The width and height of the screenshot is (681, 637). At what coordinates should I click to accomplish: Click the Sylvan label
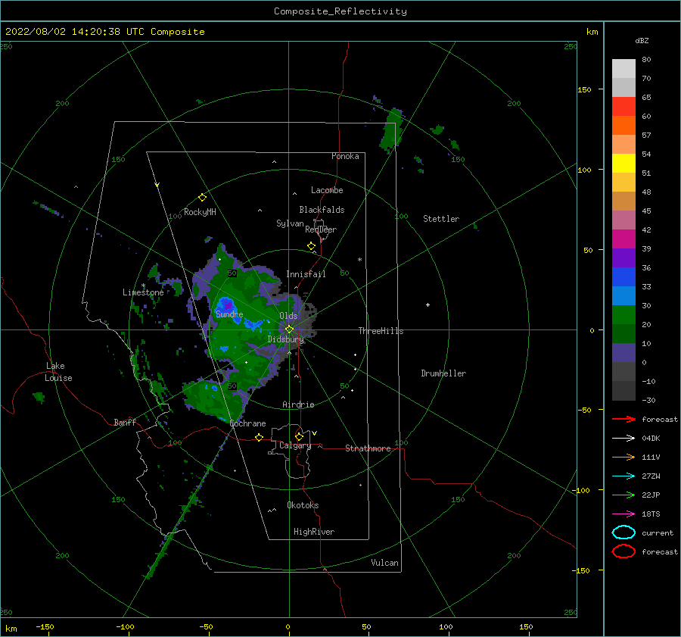click(x=290, y=223)
